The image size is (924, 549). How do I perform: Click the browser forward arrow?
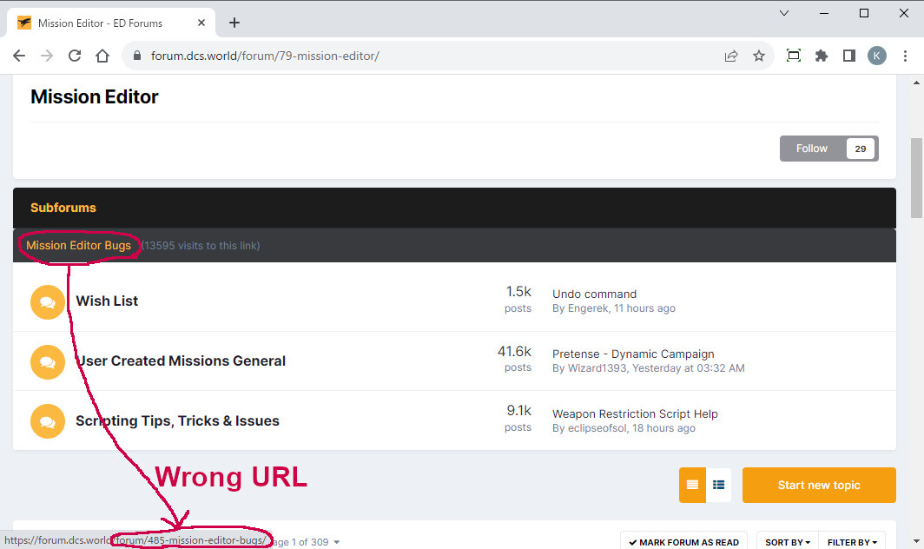pyautogui.click(x=47, y=56)
